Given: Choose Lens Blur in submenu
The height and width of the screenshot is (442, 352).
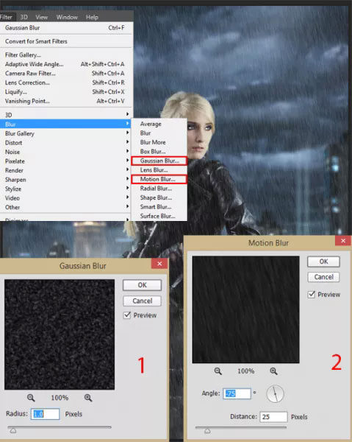Looking at the screenshot, I should click(x=159, y=170).
